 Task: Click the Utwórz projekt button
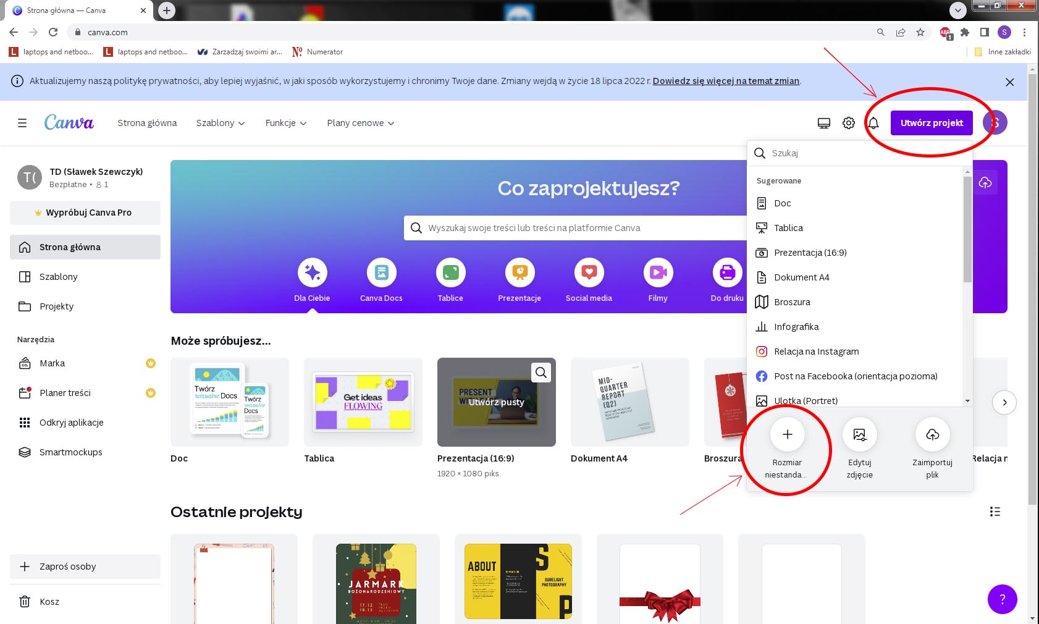pos(932,123)
